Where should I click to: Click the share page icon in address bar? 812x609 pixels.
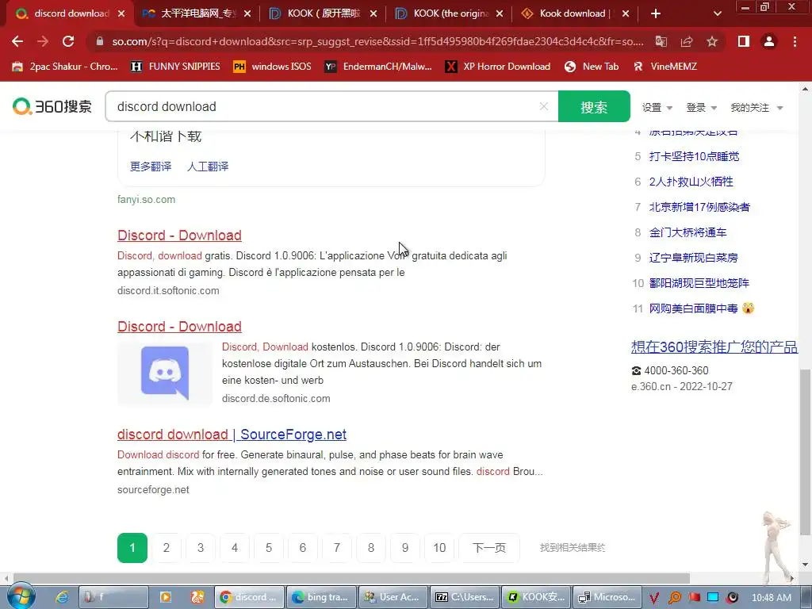point(687,41)
